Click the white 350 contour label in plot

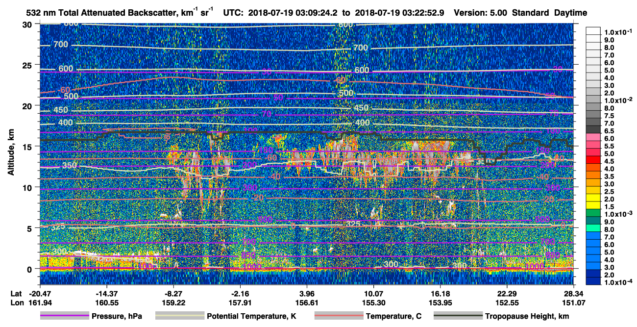click(70, 166)
